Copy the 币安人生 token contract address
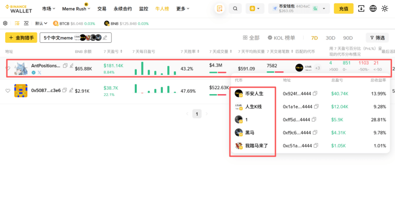The image size is (395, 199). pos(315,94)
